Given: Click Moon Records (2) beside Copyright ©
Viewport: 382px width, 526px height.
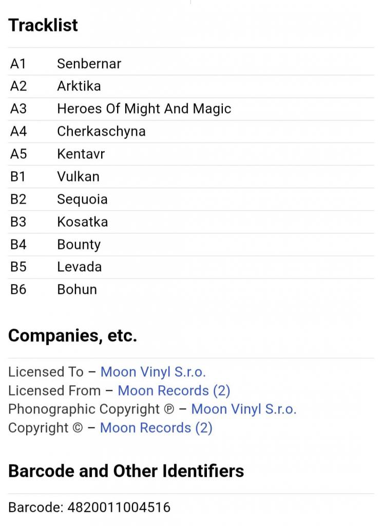Looking at the screenshot, I should [x=156, y=427].
